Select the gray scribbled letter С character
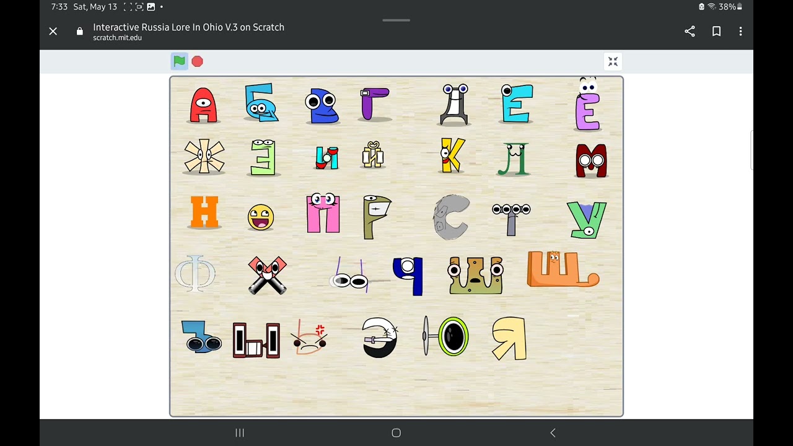 point(452,217)
